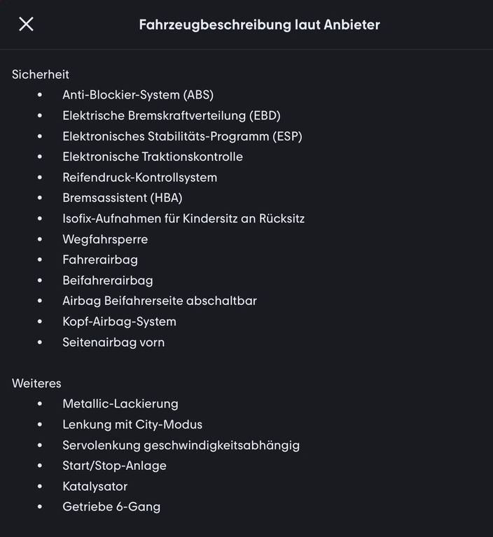Click the Fahrzeugbeschreibung laut Anbieter title
493x537 pixels.
coord(259,24)
